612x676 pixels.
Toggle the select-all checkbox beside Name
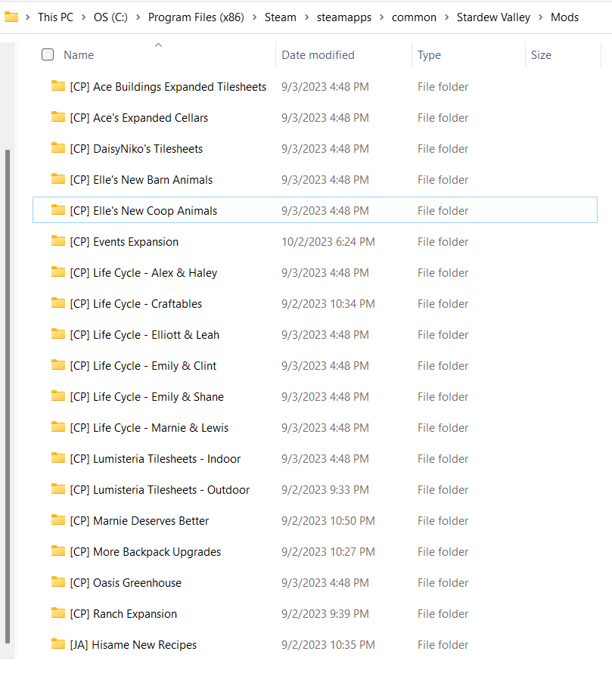48,54
